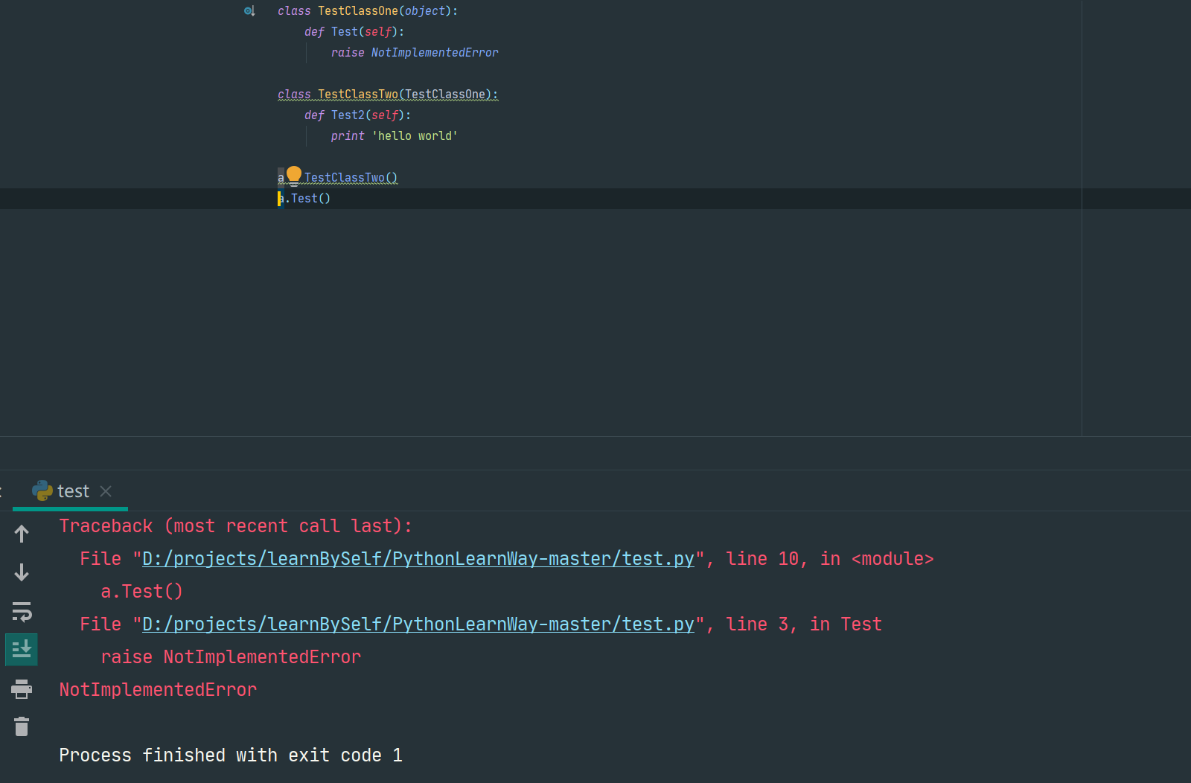Click the 'Traceback (most recent call last):' line

pyautogui.click(x=236, y=526)
